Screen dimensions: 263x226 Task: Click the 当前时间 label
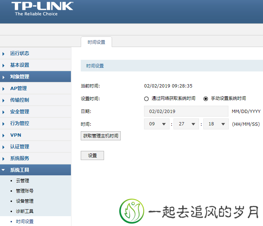coord(90,86)
